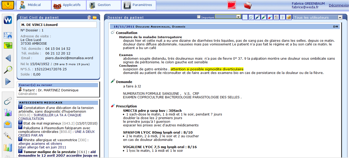
Task: Click the syringe vaccination icon
Action: [x=8, y=135]
